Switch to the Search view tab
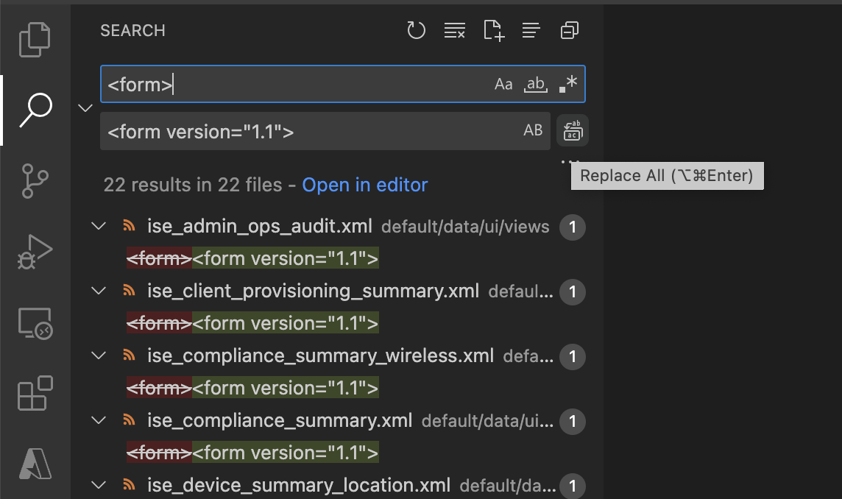 [35, 110]
